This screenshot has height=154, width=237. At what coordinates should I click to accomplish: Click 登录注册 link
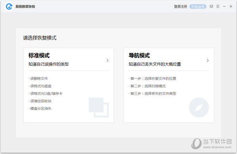(181, 7)
